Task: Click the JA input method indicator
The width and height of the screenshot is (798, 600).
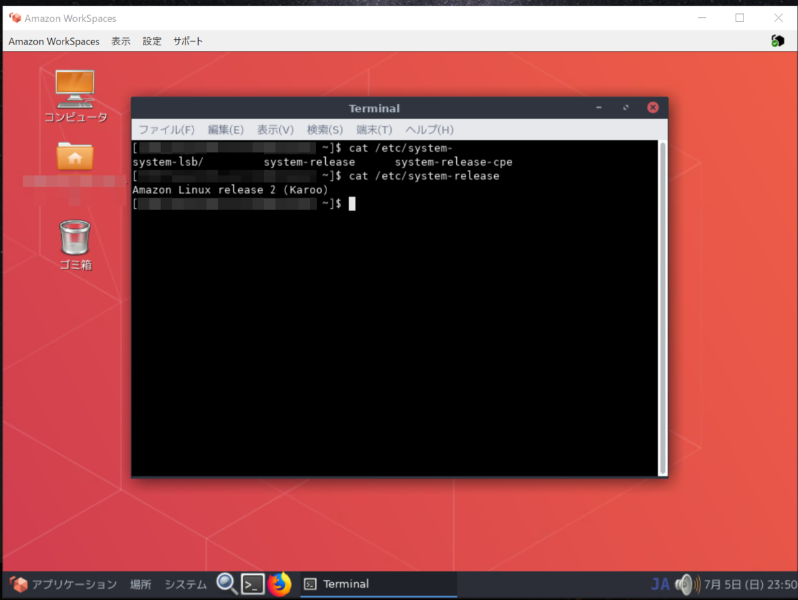Action: (660, 585)
